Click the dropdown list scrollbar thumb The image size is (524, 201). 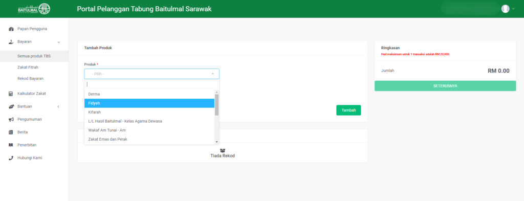(216, 104)
